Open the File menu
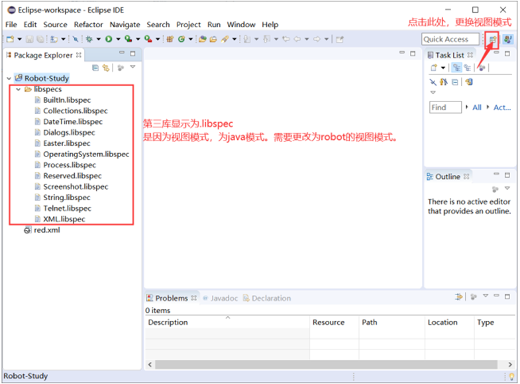 point(11,25)
